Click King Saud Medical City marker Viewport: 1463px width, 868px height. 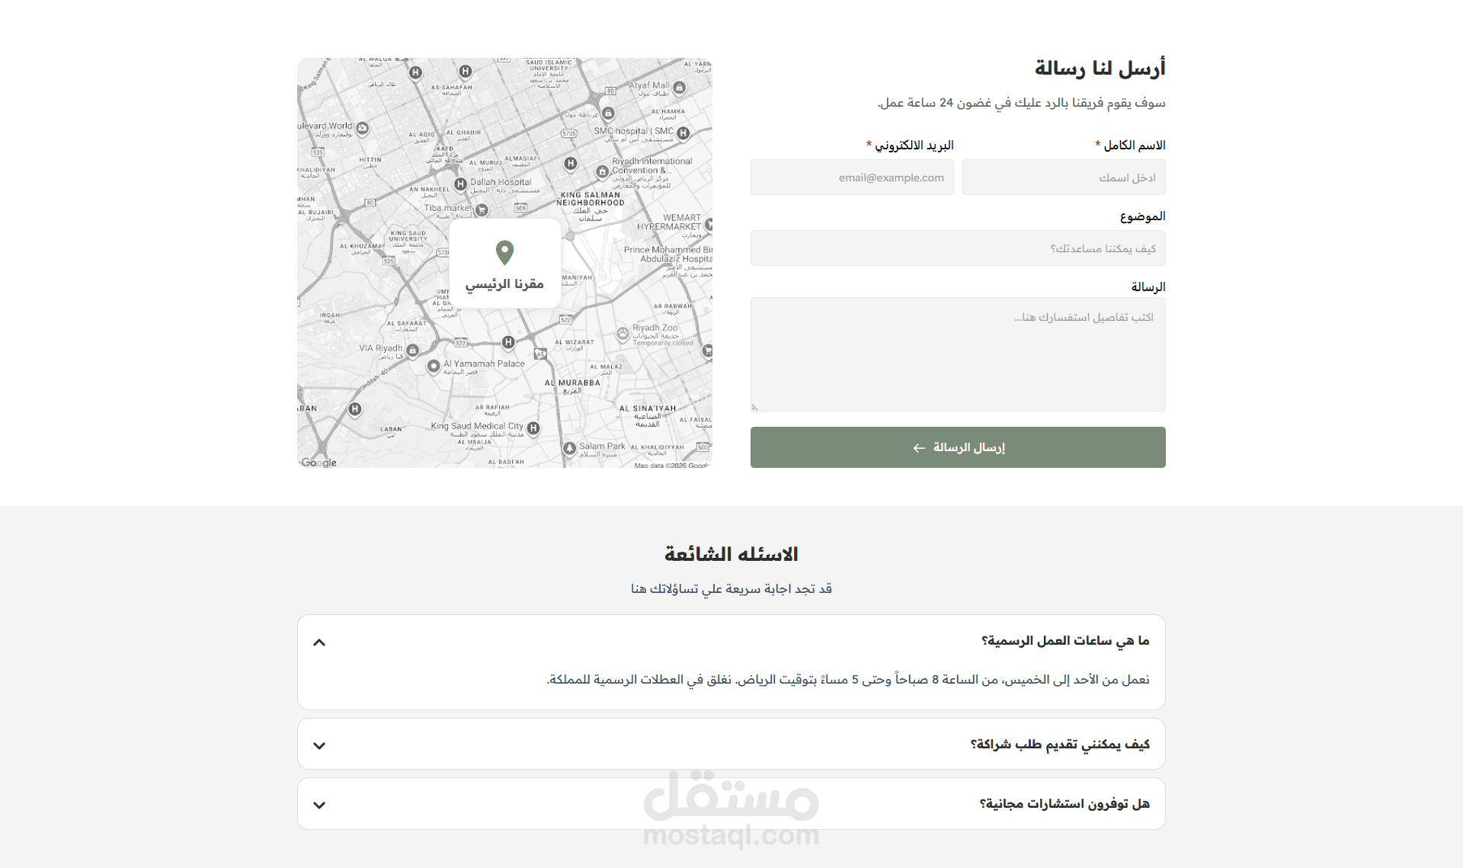coord(533,428)
